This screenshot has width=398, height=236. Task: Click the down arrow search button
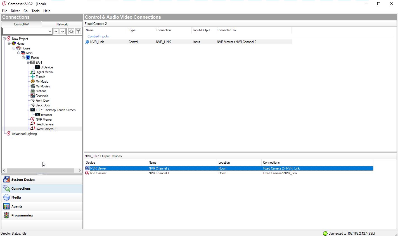(63, 31)
